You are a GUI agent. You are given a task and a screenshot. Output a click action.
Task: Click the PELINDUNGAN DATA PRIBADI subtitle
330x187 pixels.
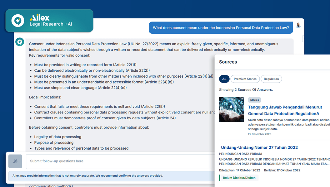[x=240, y=154]
